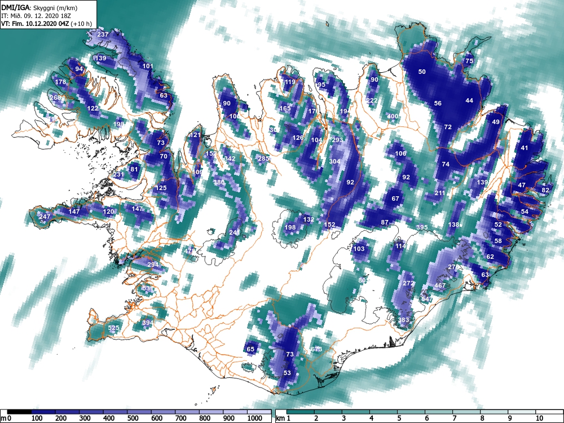Screen dimensions: 564x423
Task: Click the visibility value 81
Action: click(x=134, y=169)
